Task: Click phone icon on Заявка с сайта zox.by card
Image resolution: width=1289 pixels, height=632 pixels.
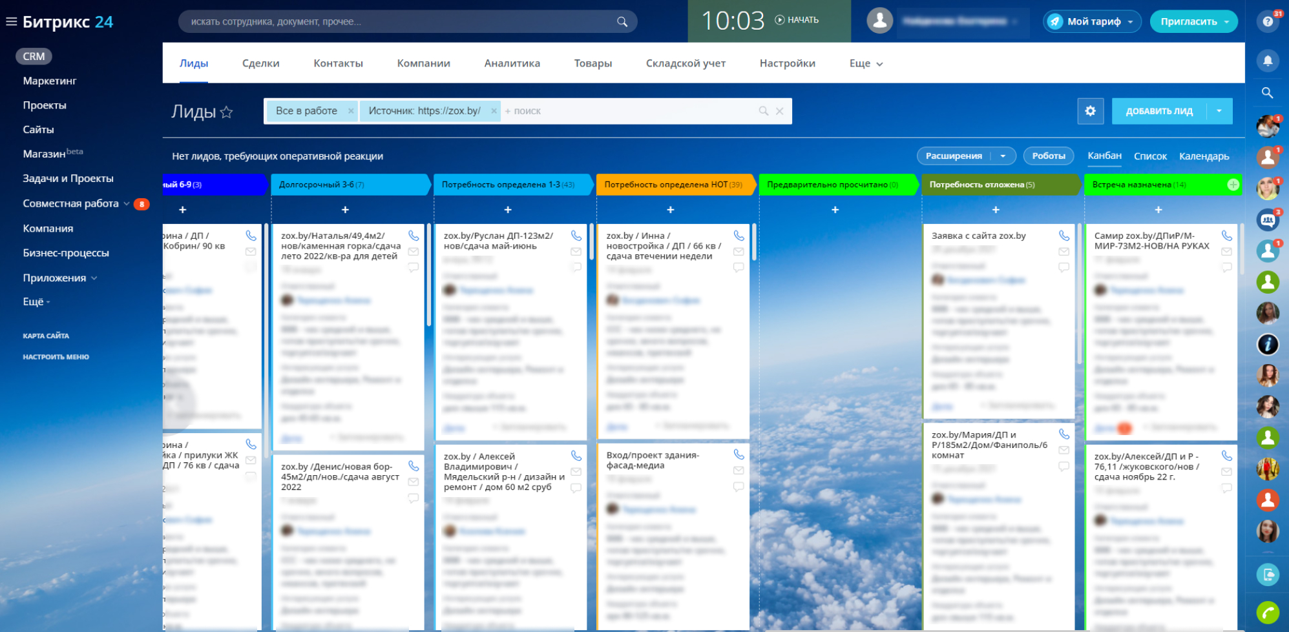Action: coord(1064,236)
